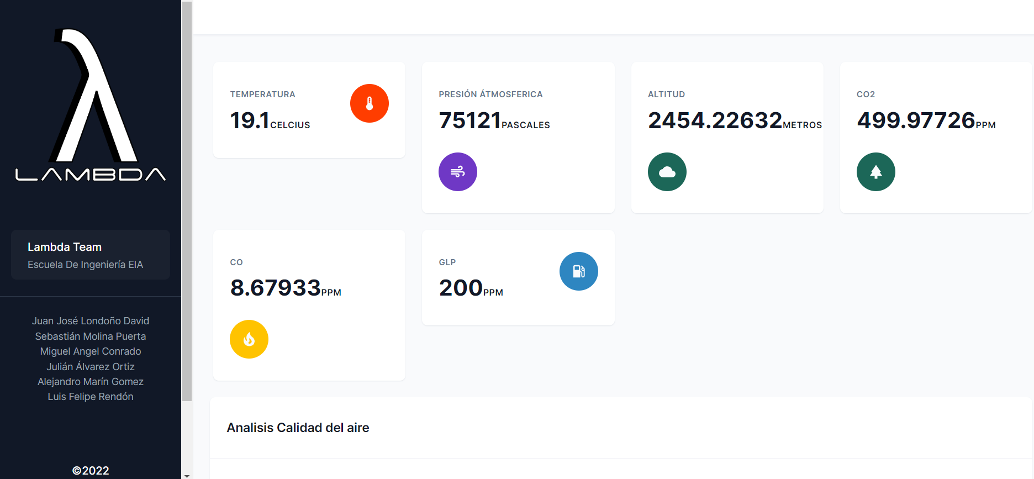The image size is (1034, 479).
Task: Click the Lambda logo in sidebar
Action: pos(91,105)
